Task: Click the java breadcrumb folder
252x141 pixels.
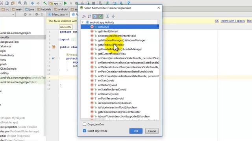Action: click(30, 9)
